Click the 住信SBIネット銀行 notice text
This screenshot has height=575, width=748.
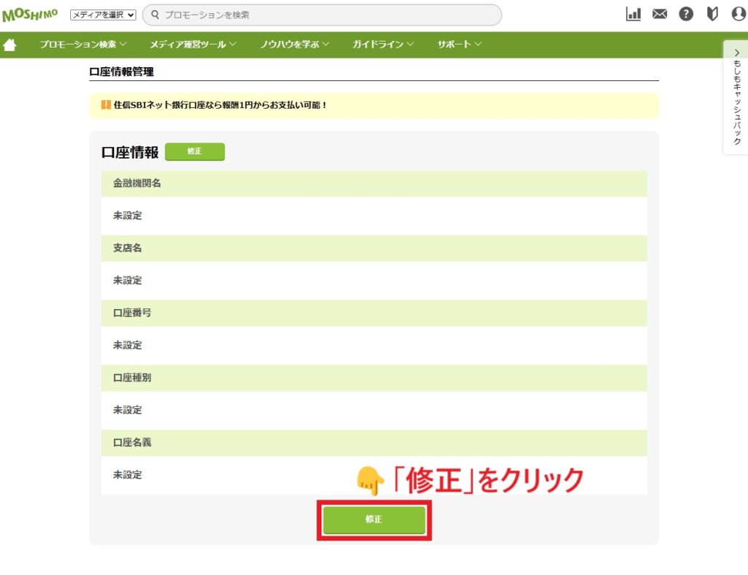220,105
